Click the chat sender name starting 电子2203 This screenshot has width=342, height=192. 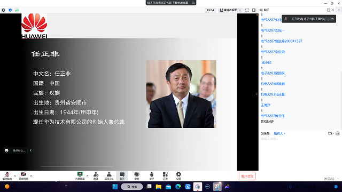coord(273,73)
